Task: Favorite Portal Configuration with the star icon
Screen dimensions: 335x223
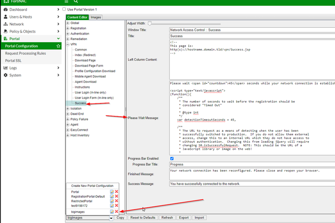Action: [x=58, y=46]
